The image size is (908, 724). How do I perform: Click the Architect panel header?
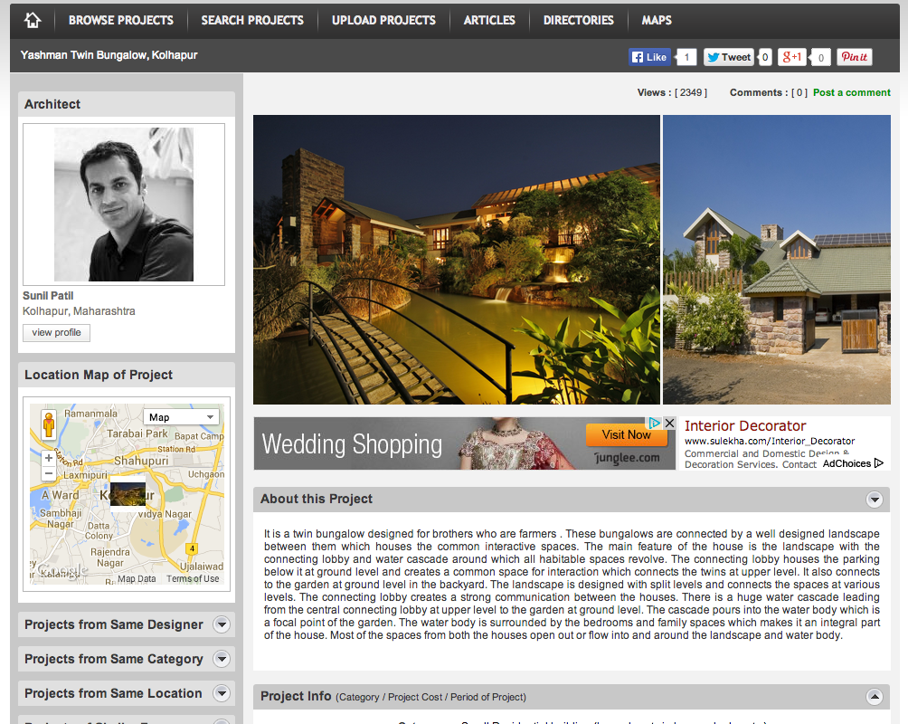pyautogui.click(x=127, y=104)
